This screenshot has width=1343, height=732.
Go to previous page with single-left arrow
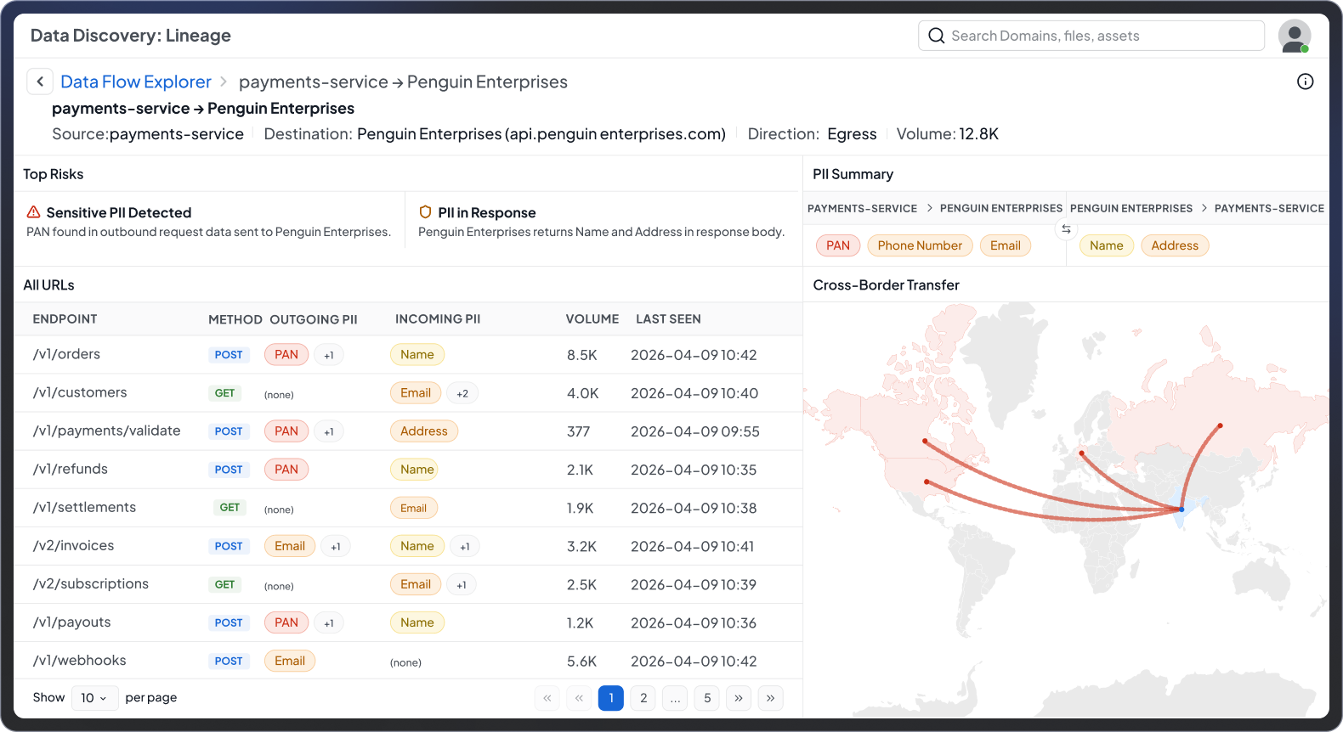579,698
